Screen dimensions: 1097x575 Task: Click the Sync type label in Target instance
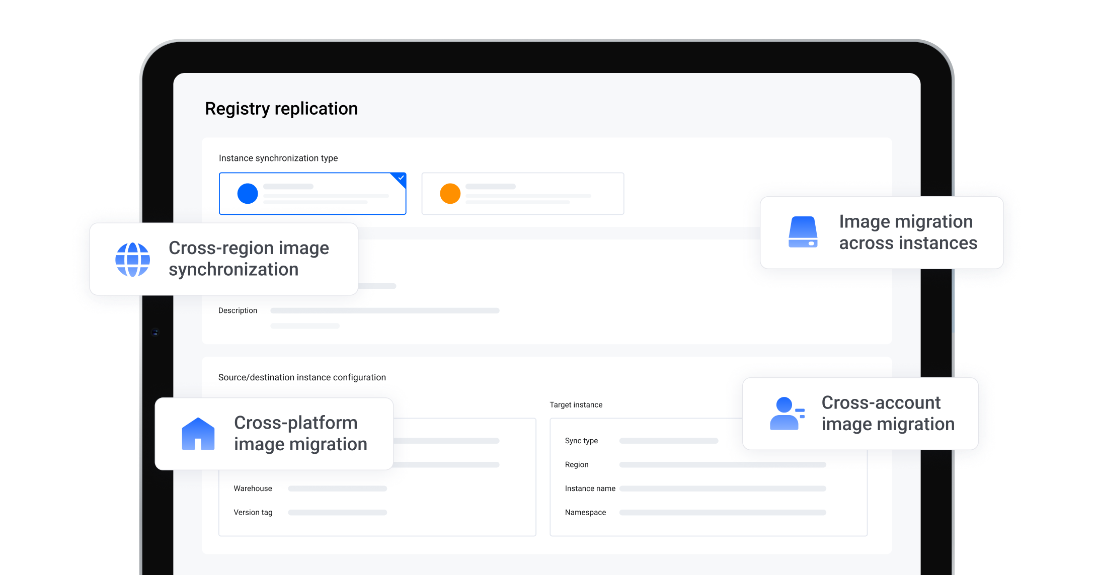tap(581, 441)
